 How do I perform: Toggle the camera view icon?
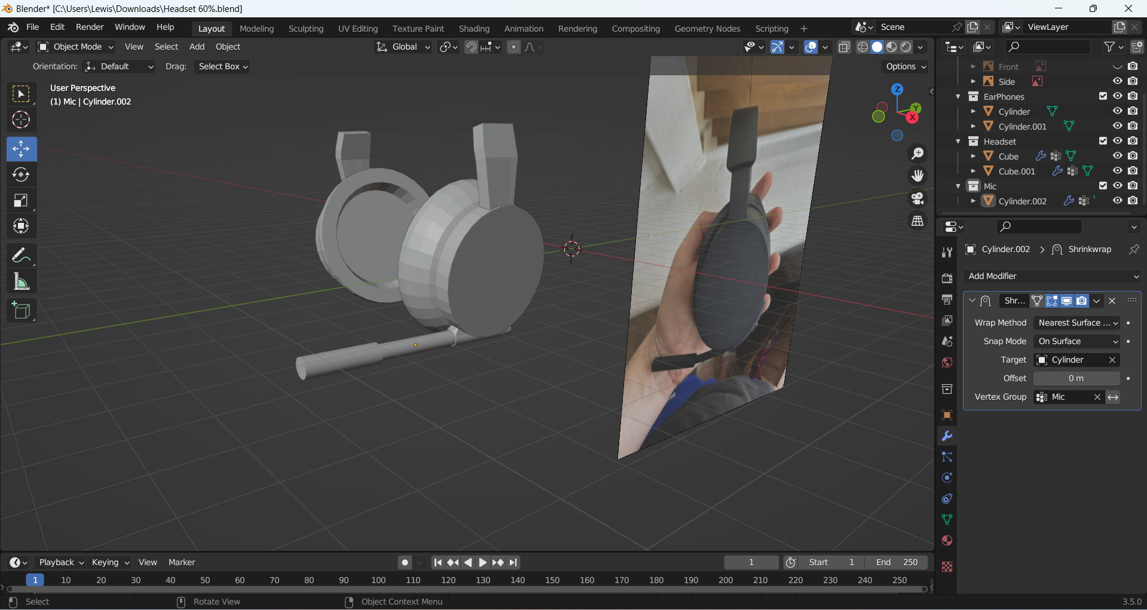pyautogui.click(x=917, y=198)
